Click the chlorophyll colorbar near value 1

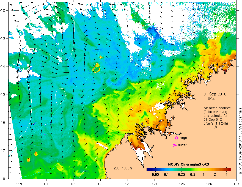204,170
